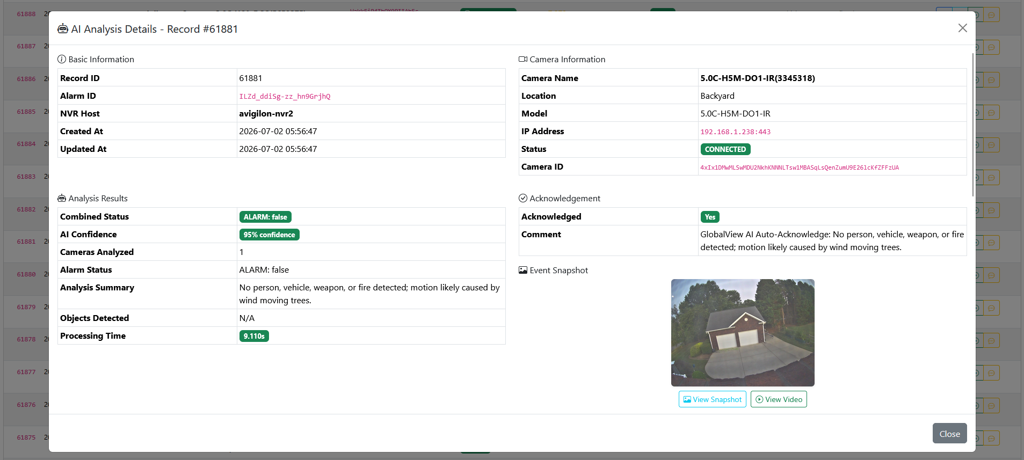Play the event using View Video

tap(779, 399)
